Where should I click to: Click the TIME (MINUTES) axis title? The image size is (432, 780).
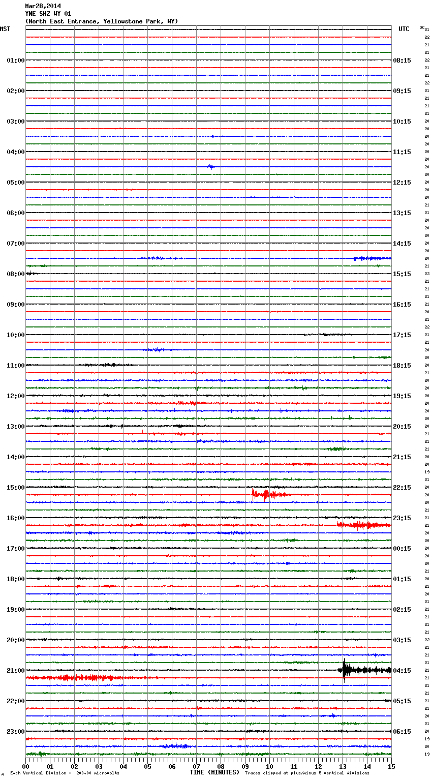(214, 772)
